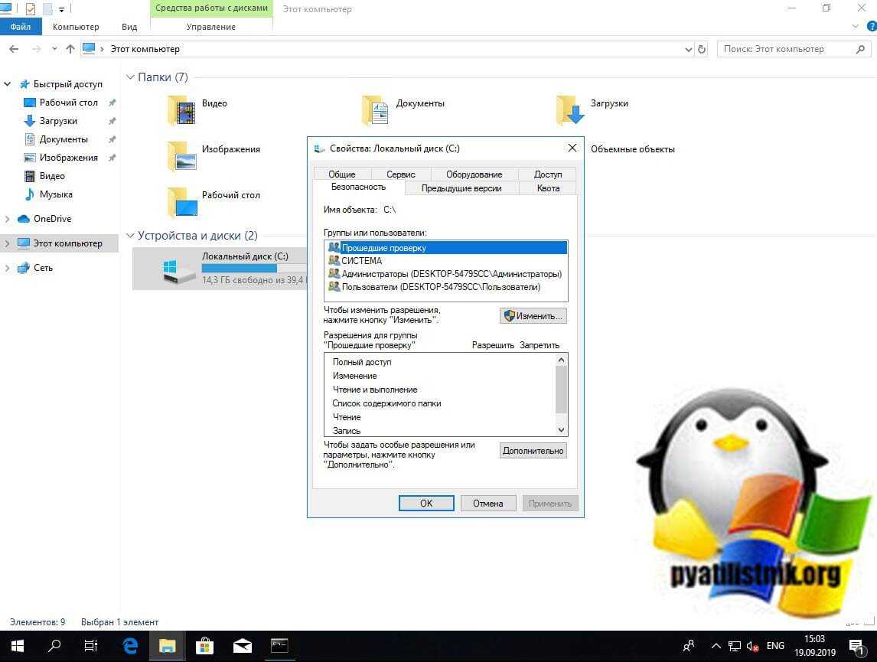Viewport: 877px width, 662px height.
Task: Open the Windows Start menu
Action: (x=18, y=647)
